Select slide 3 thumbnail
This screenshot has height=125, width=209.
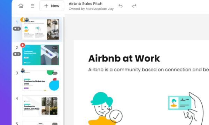pos(40,80)
